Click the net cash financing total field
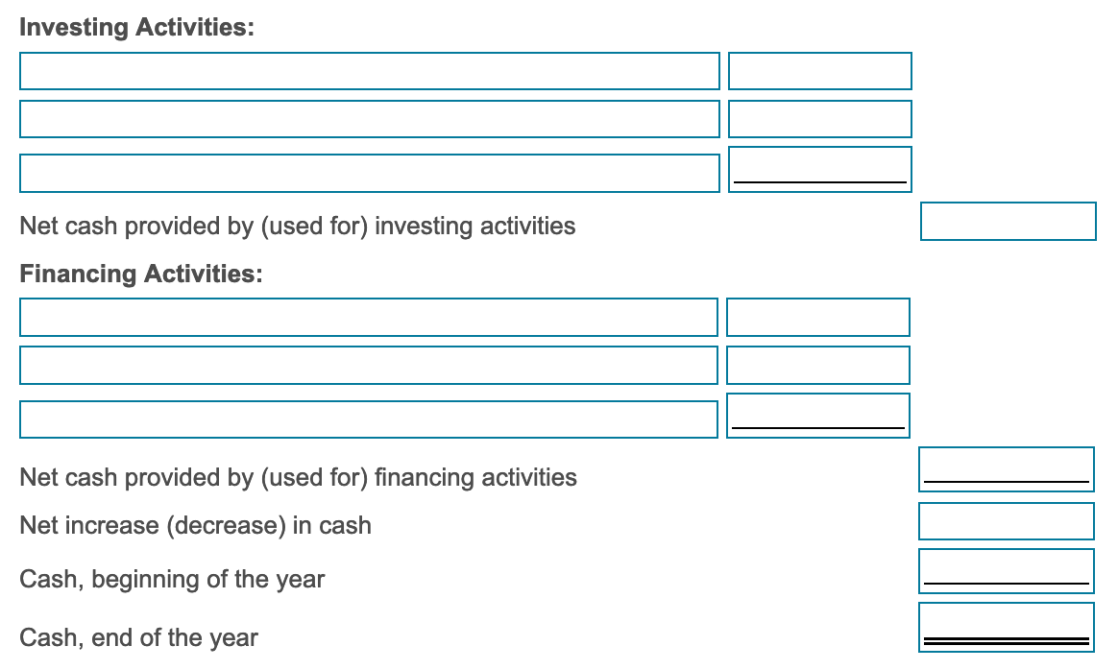Image resolution: width=1118 pixels, height=670 pixels. tap(1006, 467)
